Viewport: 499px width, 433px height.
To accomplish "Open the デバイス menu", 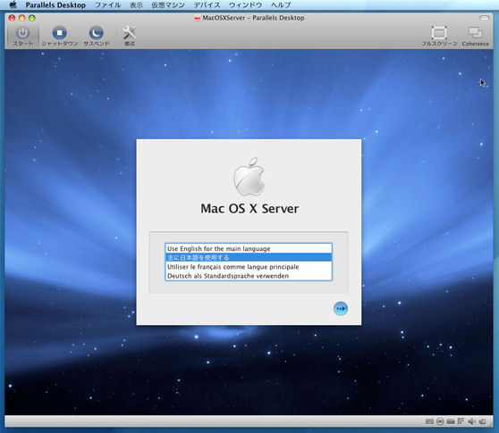I will pyautogui.click(x=207, y=5).
